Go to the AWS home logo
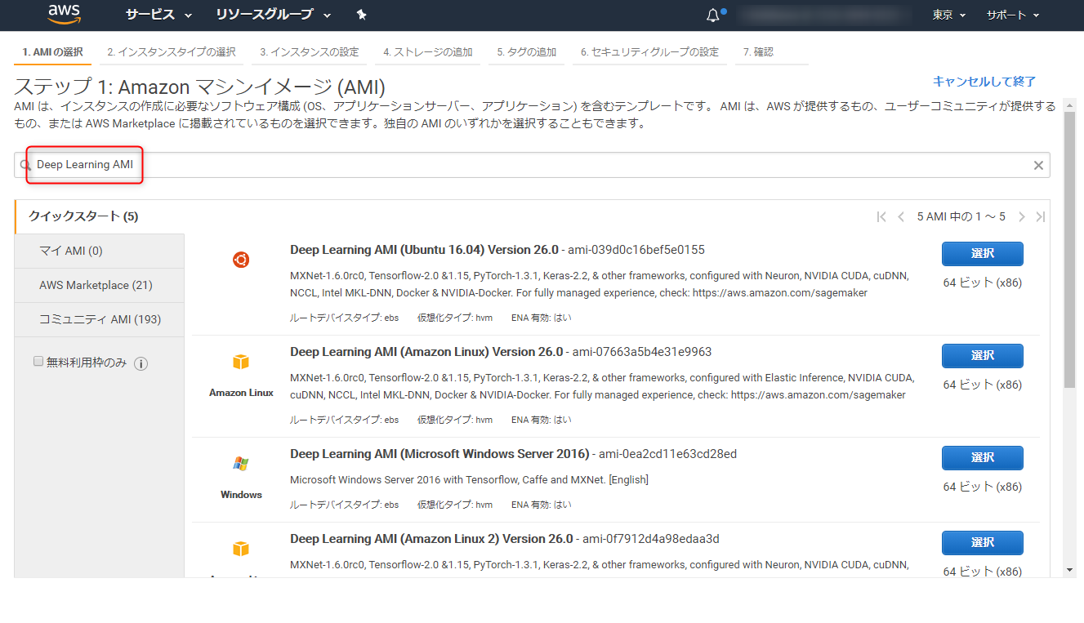 64,14
